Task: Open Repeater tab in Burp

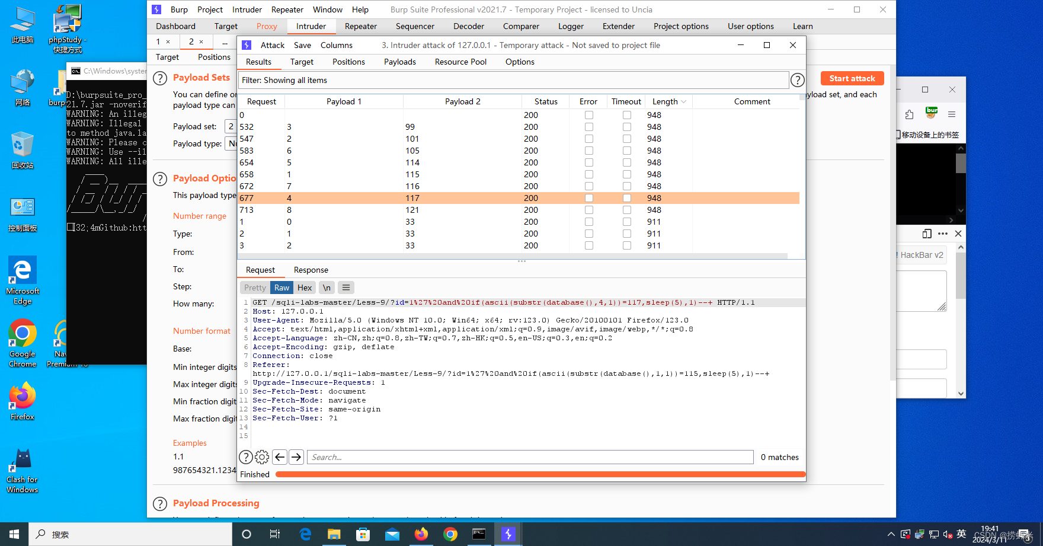Action: [x=361, y=26]
